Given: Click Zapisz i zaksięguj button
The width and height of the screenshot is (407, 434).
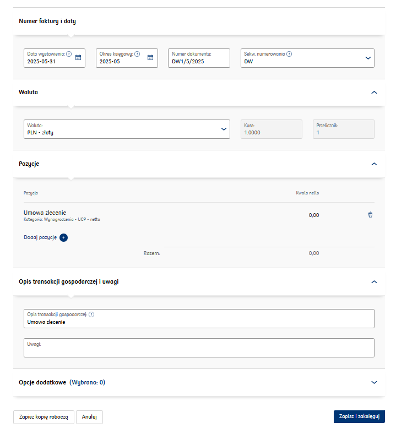Looking at the screenshot, I should click(x=359, y=416).
